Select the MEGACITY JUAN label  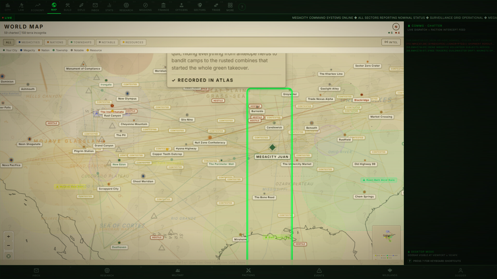point(272,157)
